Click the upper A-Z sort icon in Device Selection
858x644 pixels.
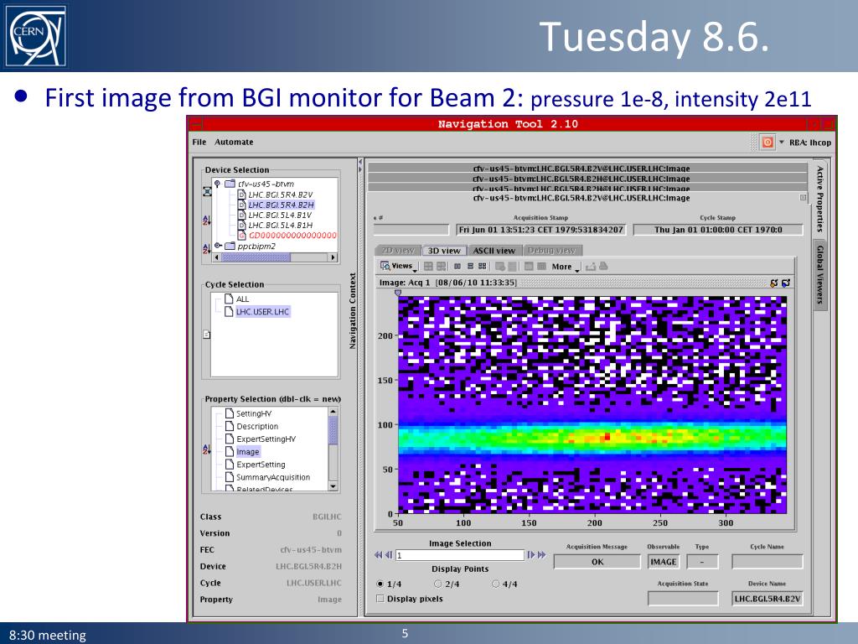206,221
